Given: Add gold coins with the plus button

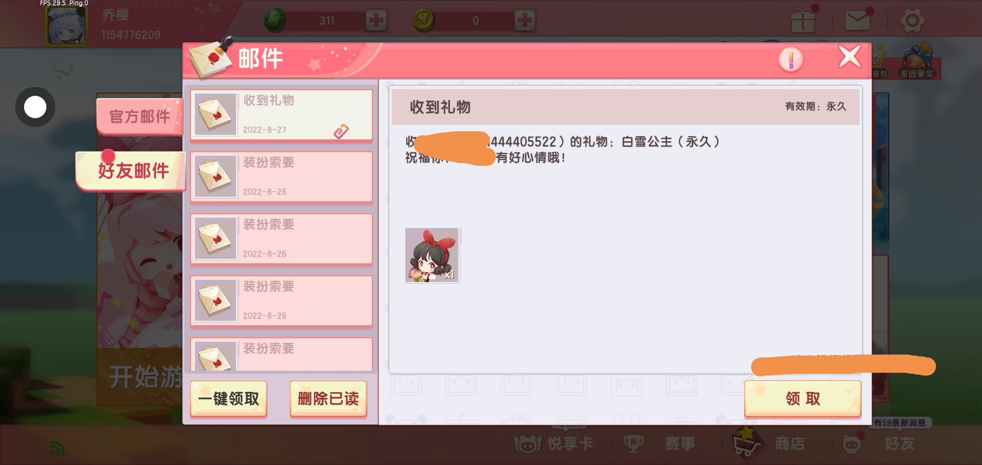Looking at the screenshot, I should point(525,20).
